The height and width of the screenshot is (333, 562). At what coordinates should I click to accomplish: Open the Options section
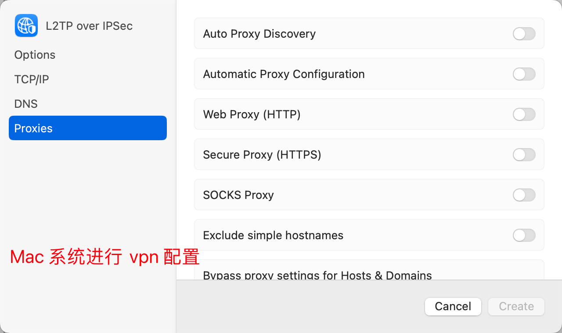(35, 55)
